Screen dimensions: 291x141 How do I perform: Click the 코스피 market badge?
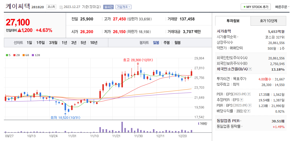tap(51, 7)
